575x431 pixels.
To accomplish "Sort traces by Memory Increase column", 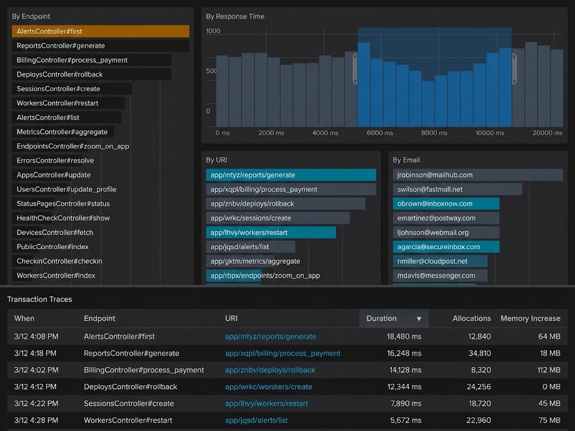I will 530,319.
